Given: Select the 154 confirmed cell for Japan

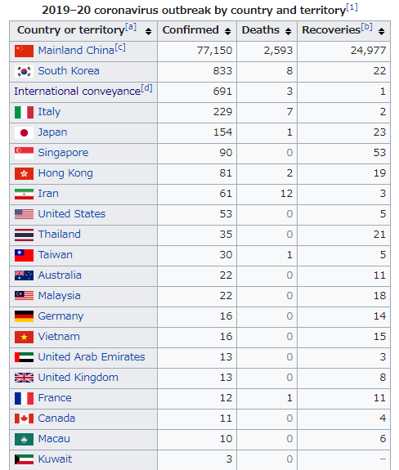Looking at the screenshot, I should pyautogui.click(x=197, y=132).
